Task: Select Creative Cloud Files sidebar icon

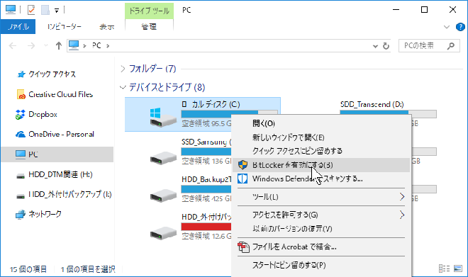Action: pos(21,94)
